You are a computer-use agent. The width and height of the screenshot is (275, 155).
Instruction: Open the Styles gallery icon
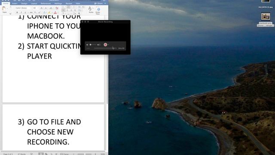pos(90,9)
